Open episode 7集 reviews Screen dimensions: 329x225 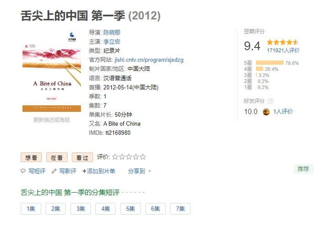(180, 209)
